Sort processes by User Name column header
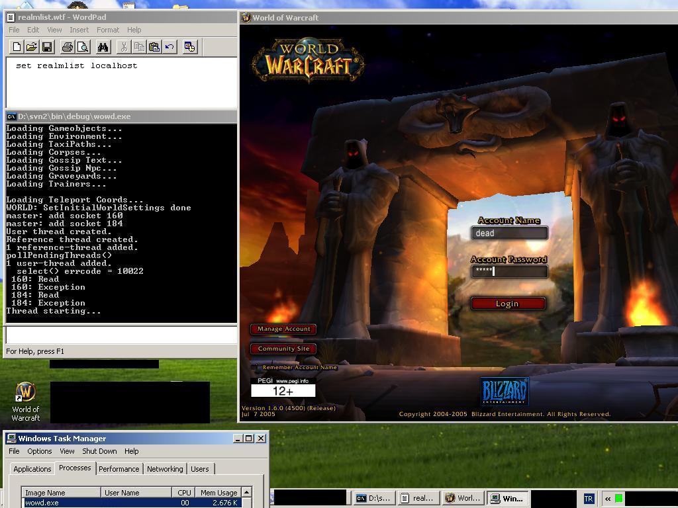 click(x=136, y=492)
